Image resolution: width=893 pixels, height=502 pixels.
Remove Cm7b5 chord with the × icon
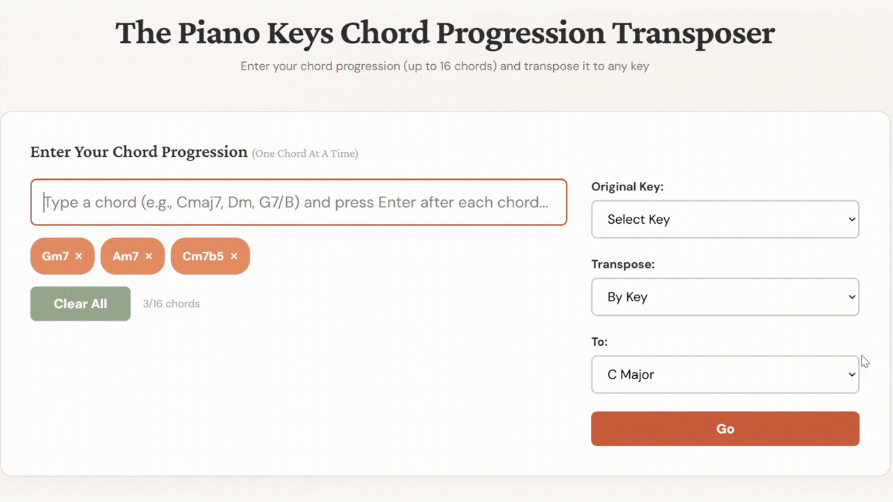click(234, 257)
